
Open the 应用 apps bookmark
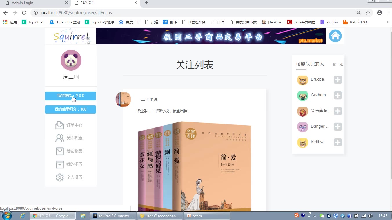click(10, 22)
